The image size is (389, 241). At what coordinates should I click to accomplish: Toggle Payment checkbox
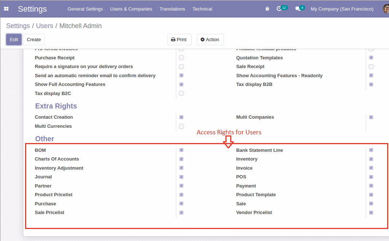371,186
